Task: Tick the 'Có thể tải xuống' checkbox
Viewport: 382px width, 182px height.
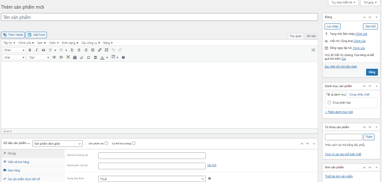Action: point(134,143)
